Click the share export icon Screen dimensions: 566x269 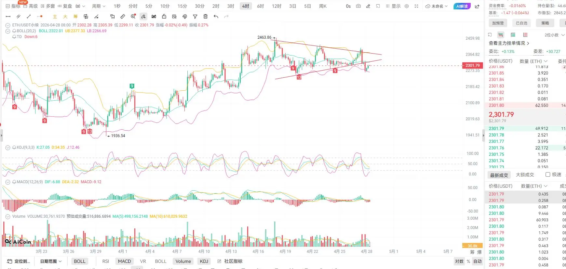click(477, 6)
